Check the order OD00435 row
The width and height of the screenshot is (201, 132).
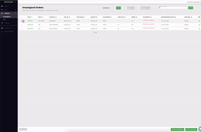[21, 28]
